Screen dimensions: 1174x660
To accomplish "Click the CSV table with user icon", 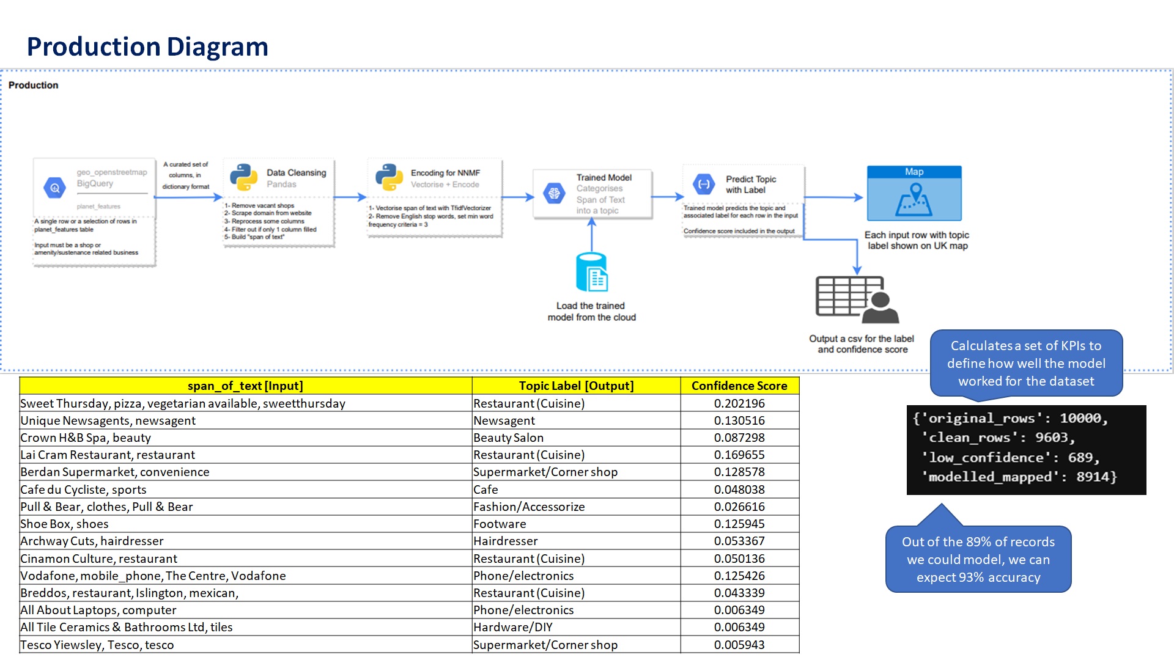I will pyautogui.click(x=857, y=299).
